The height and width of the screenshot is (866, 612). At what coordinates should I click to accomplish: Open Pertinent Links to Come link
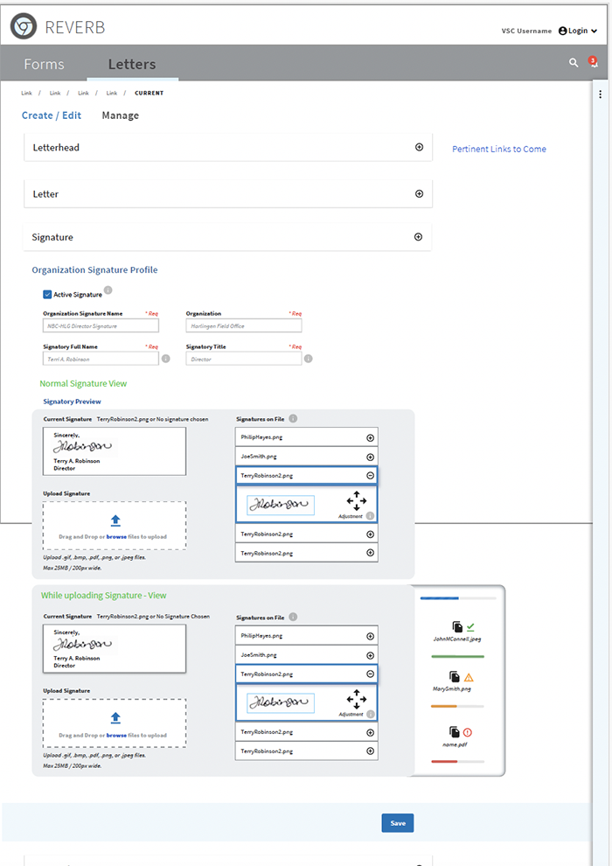coord(499,149)
